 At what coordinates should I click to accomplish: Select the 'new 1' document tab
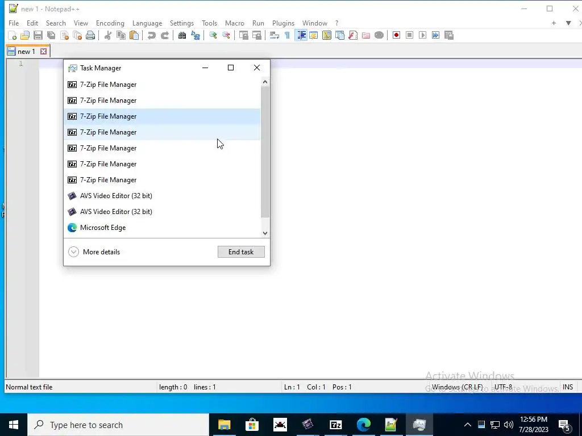[x=26, y=52]
